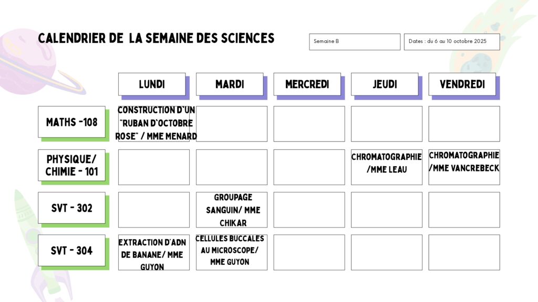This screenshot has width=538, height=302.
Task: Select the LUNDI day header
Action: pos(152,84)
